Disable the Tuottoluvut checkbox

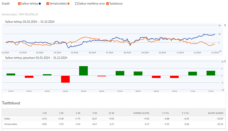coord(107,4)
